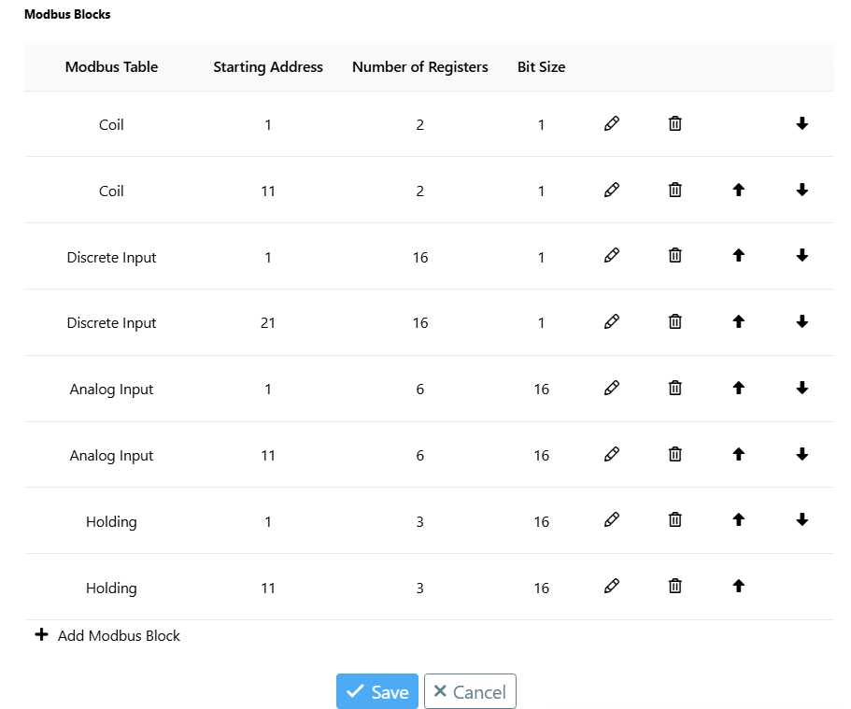The height and width of the screenshot is (709, 851).
Task: Move Discrete Input address 21 block down
Action: coord(802,322)
